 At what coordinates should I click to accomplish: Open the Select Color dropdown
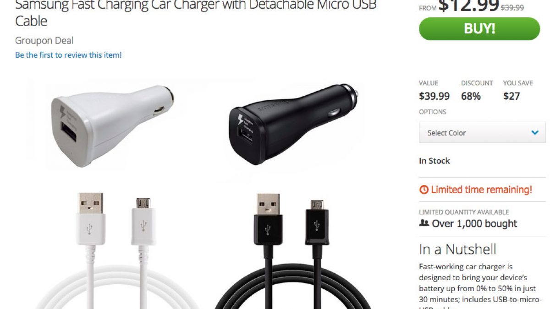coord(482,133)
